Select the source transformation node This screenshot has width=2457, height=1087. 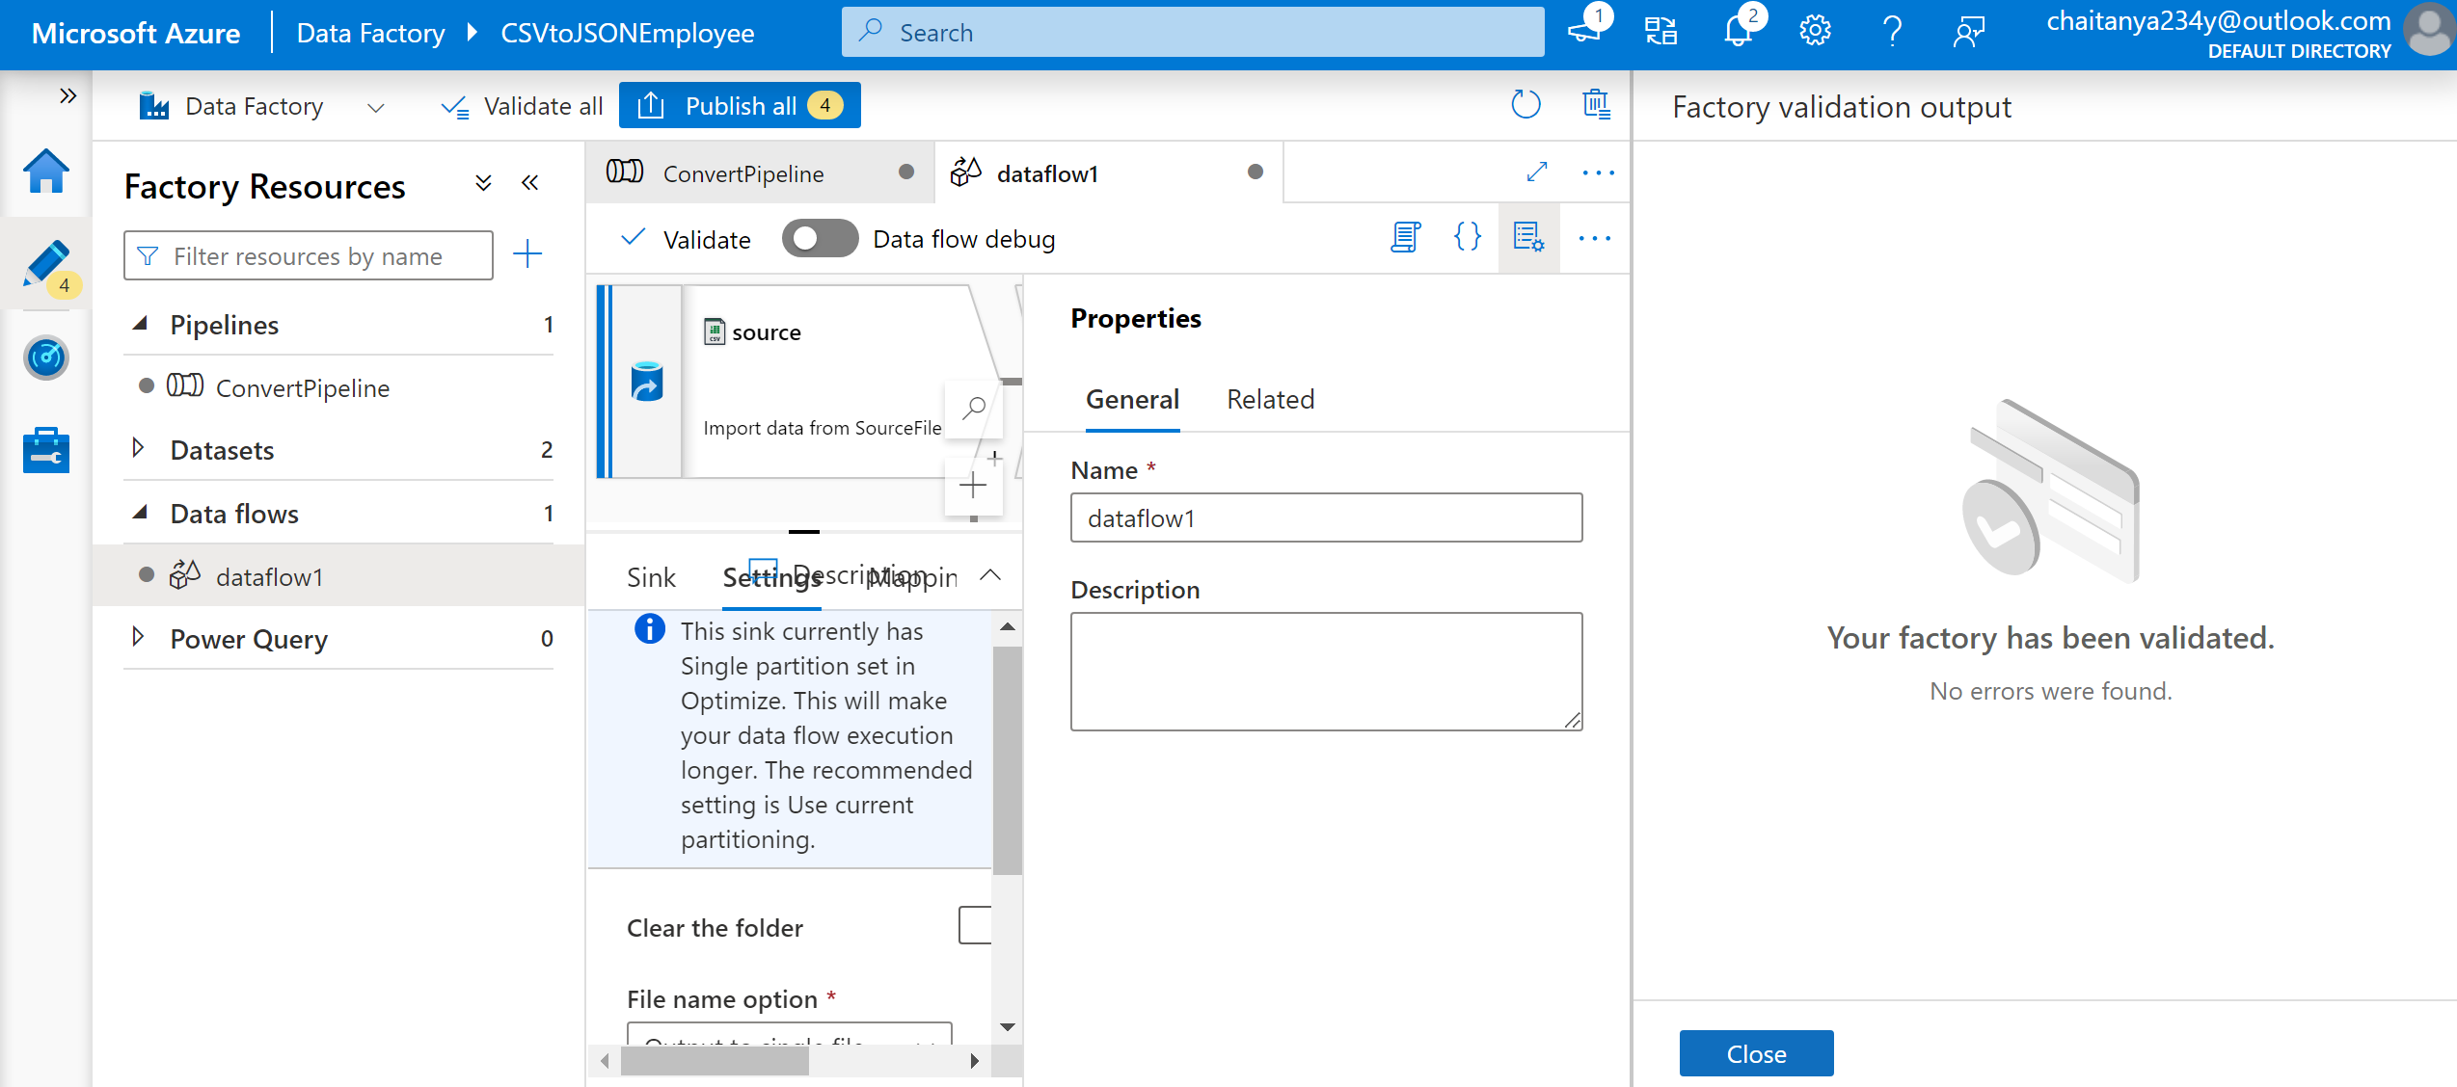[800, 382]
